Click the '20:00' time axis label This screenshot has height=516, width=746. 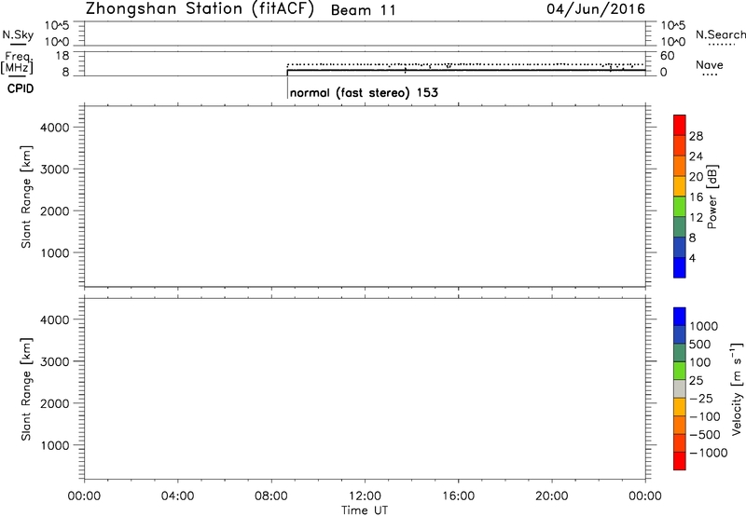(x=551, y=496)
